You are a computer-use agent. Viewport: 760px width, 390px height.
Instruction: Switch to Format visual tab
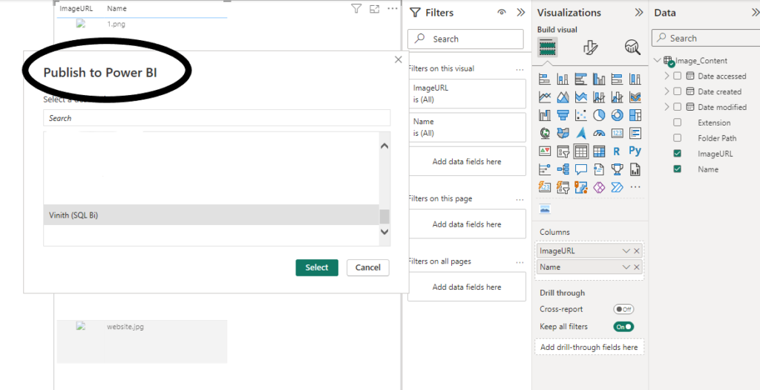590,48
